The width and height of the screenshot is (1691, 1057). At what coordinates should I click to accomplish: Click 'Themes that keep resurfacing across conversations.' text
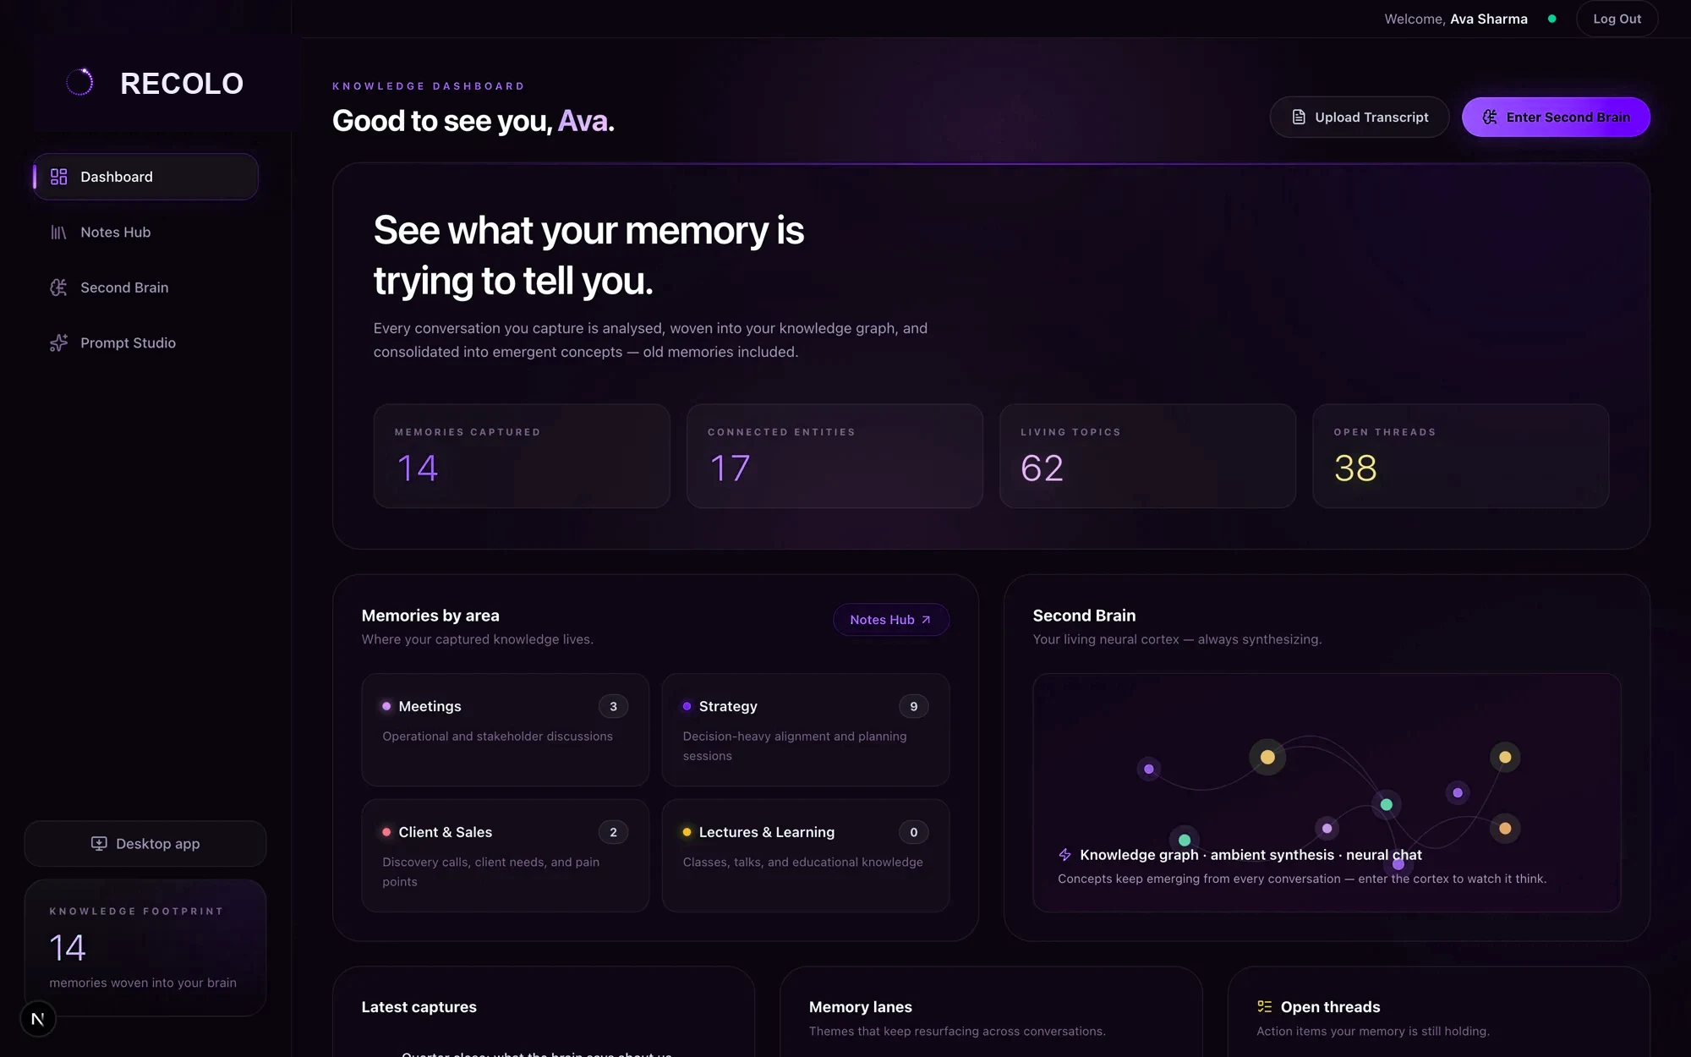coord(957,1032)
